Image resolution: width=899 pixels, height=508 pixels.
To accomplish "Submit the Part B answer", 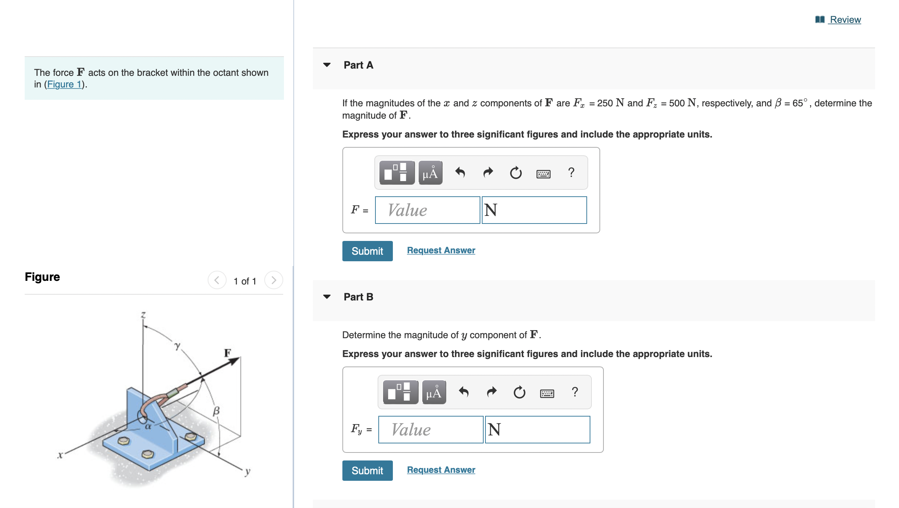I will 367,470.
